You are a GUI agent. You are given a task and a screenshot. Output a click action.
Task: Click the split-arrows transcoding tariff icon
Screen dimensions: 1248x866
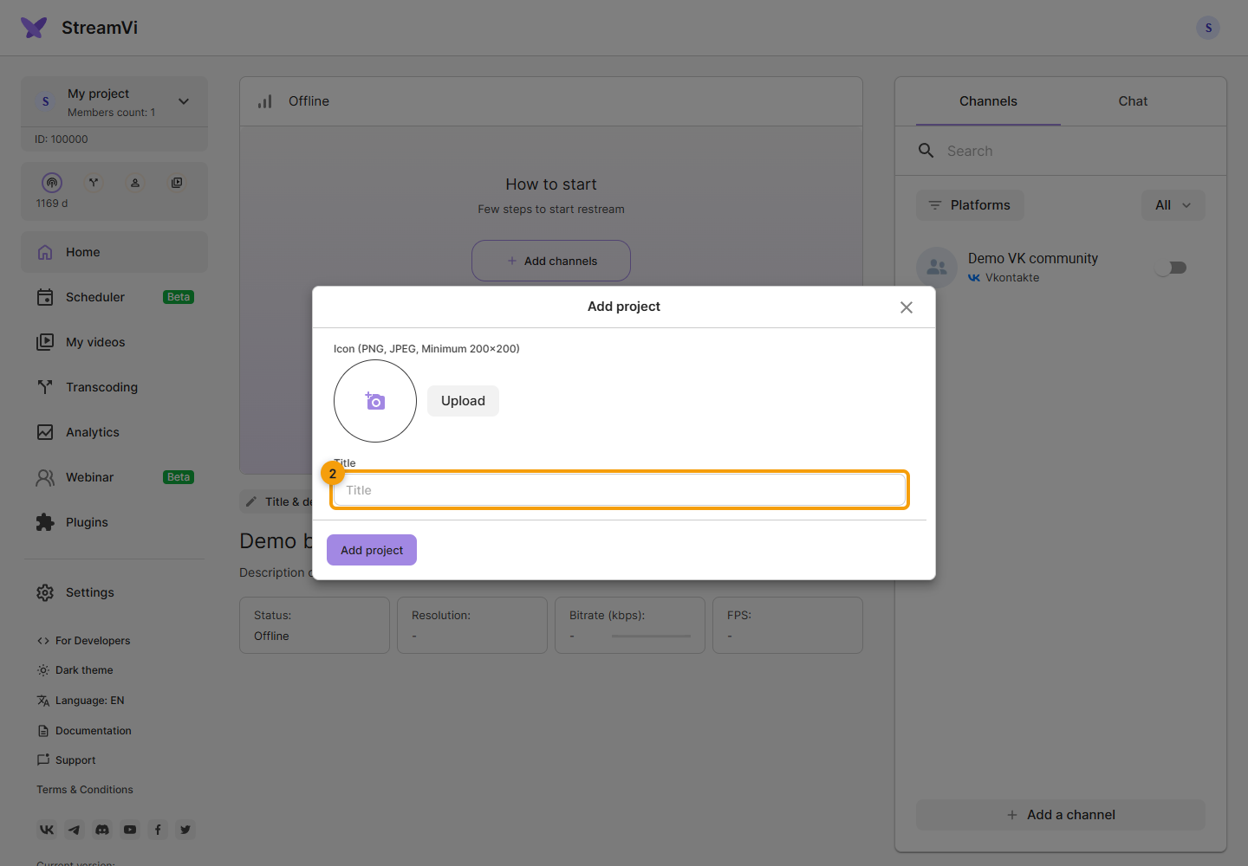click(x=94, y=183)
